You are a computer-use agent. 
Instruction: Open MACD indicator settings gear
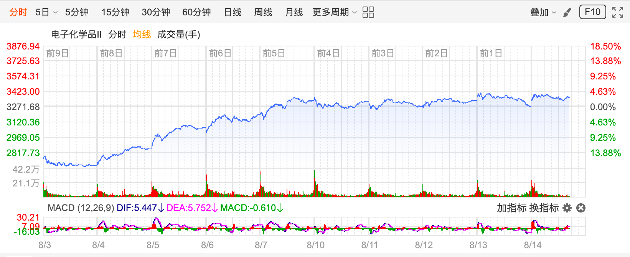click(x=567, y=208)
